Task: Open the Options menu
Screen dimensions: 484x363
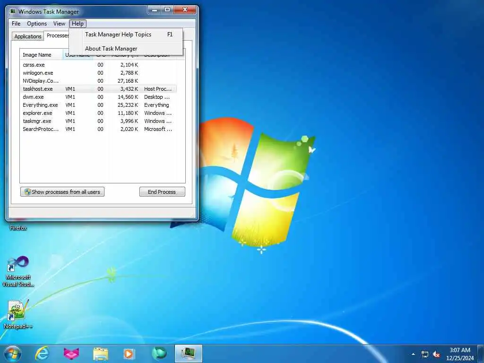Action: point(37,24)
